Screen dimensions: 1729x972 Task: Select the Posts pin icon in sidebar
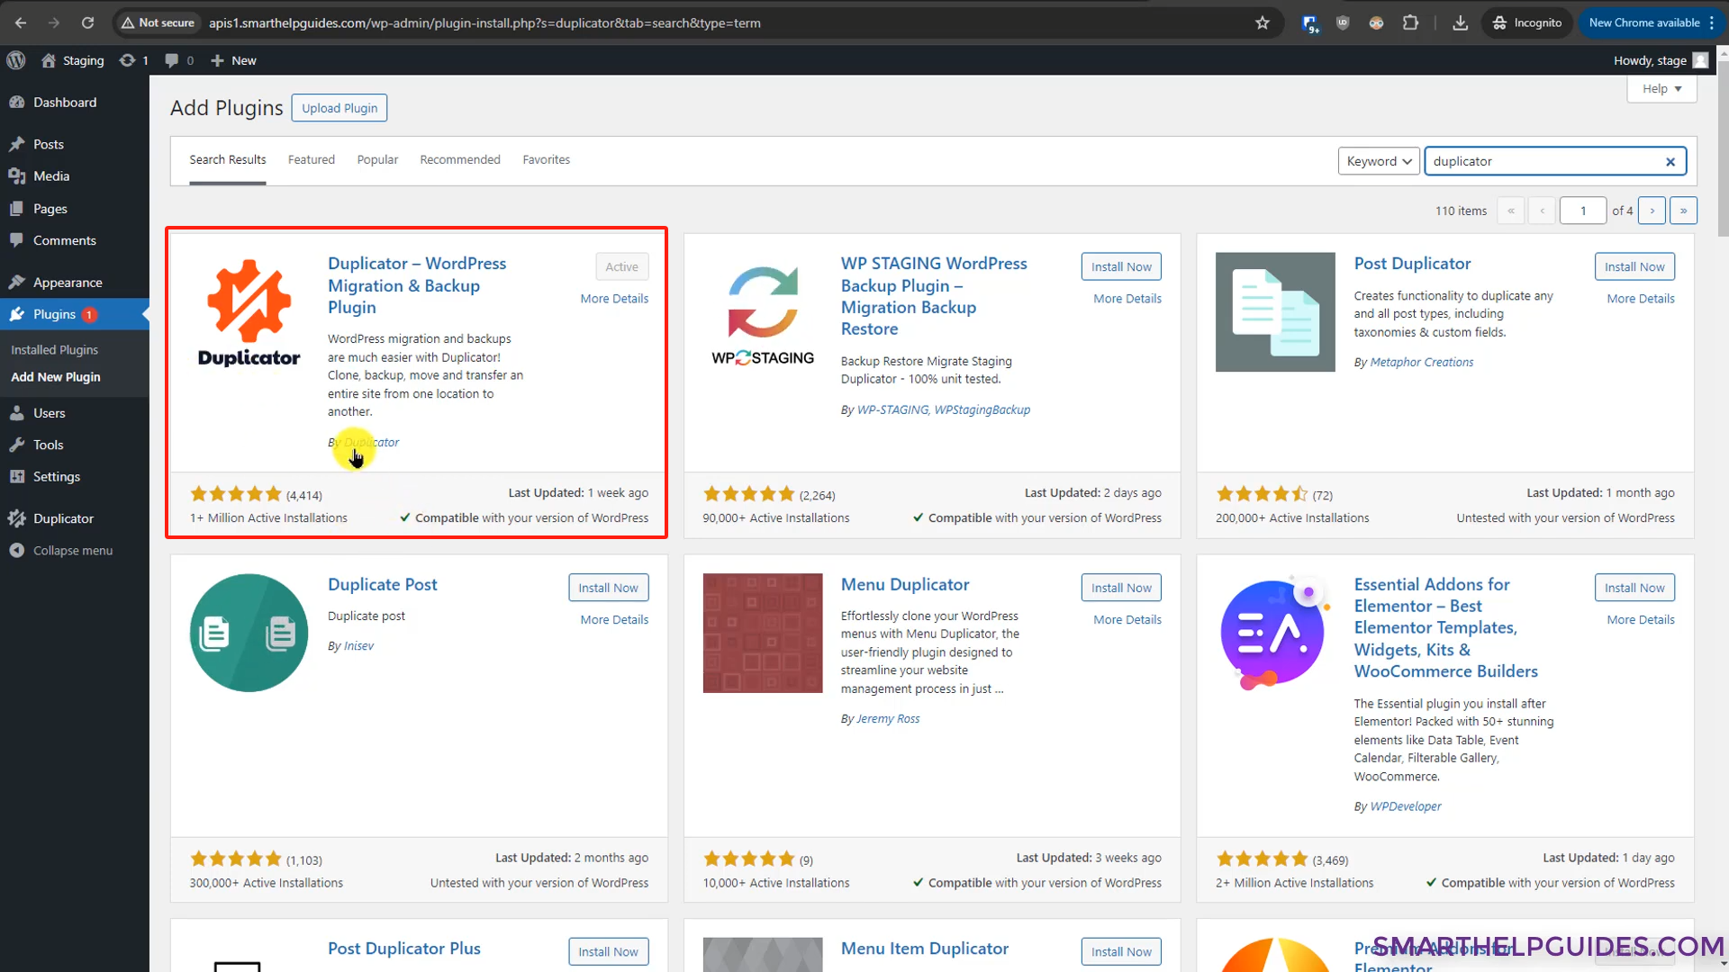19,144
